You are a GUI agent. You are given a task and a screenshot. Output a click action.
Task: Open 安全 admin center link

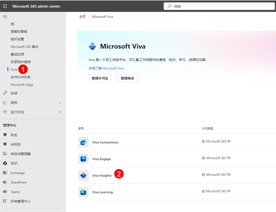point(14,135)
